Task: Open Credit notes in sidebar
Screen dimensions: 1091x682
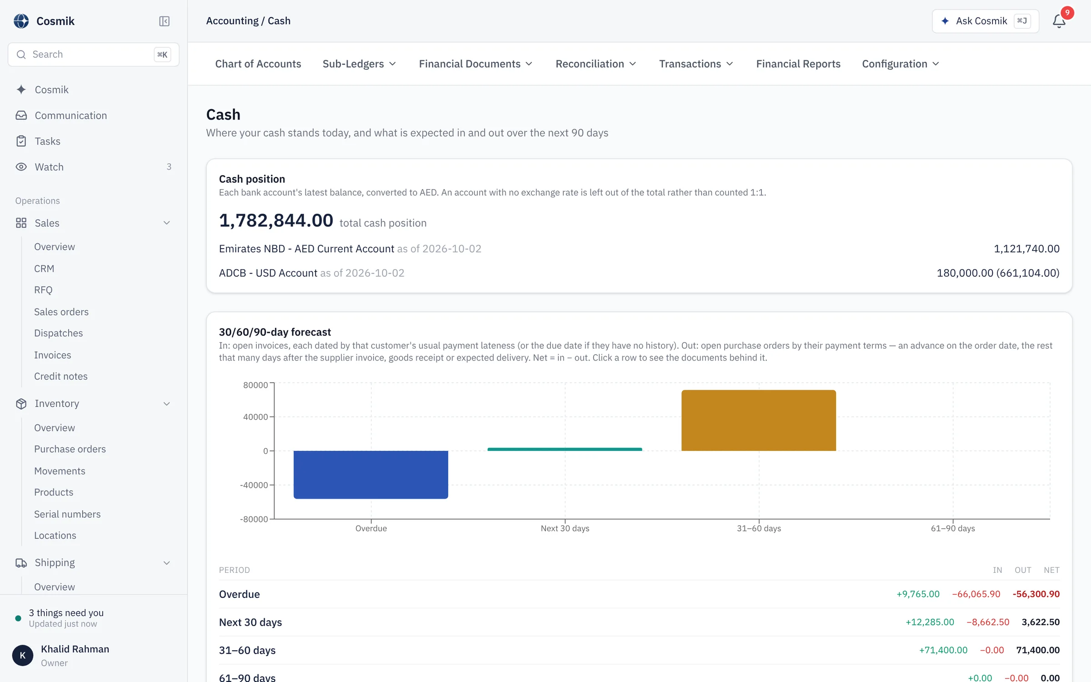Action: pos(61,376)
